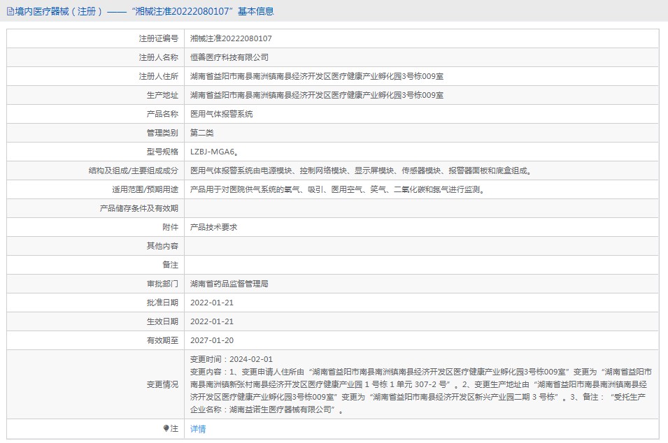Select the attachment value 产品技术要求
This screenshot has height=443, width=668.
click(x=213, y=227)
